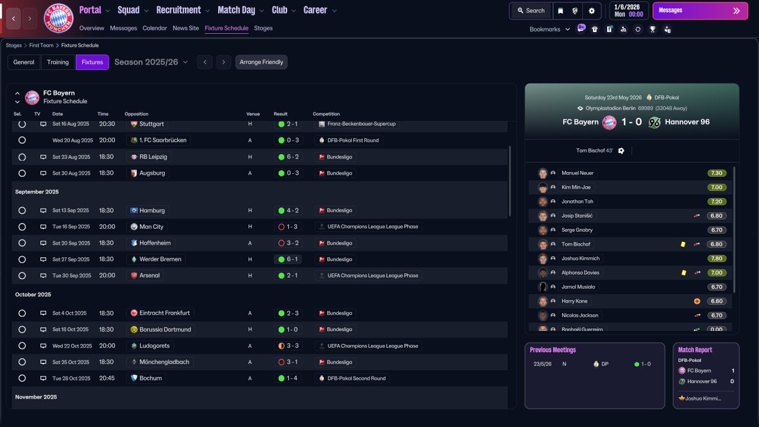The height and width of the screenshot is (427, 759).
Task: Expand the Portal menu chevron
Action: point(107,11)
